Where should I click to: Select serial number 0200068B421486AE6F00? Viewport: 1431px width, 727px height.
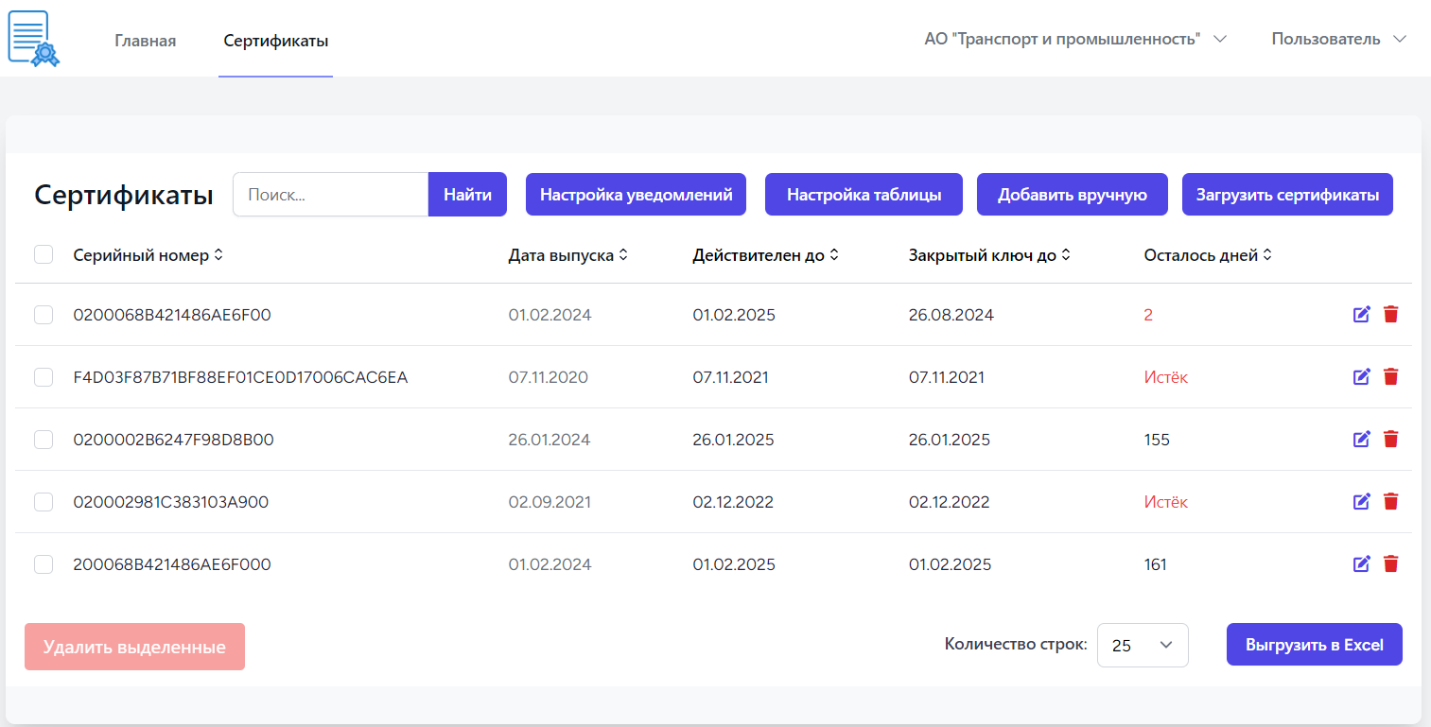(x=172, y=315)
